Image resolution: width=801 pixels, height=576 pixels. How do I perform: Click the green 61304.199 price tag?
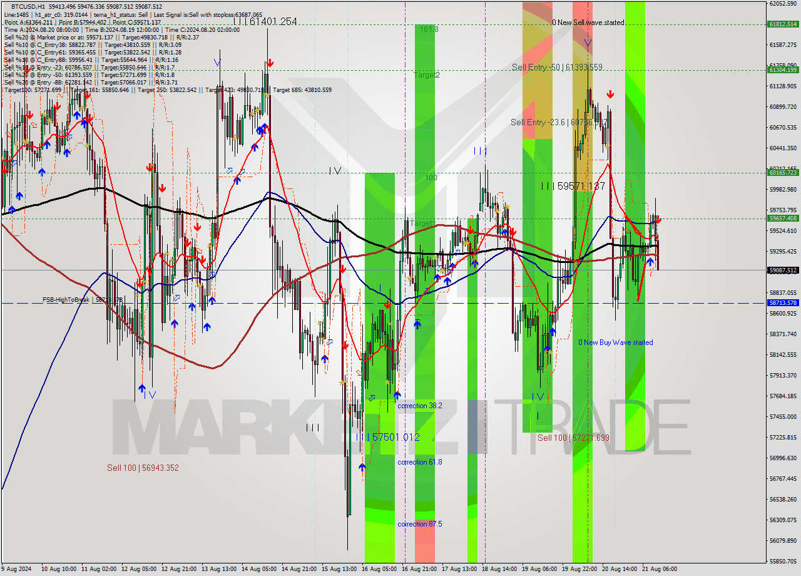782,69
